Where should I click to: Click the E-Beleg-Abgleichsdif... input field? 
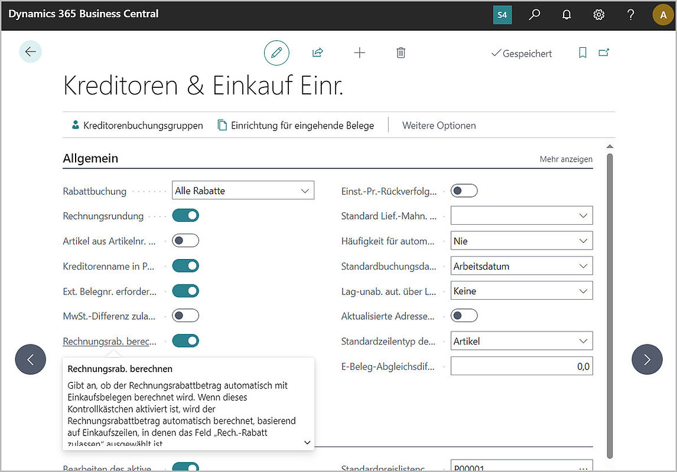(522, 366)
